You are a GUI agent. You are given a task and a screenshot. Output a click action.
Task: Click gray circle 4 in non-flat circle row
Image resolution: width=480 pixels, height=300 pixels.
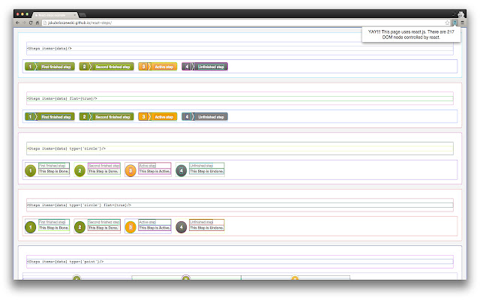[x=181, y=170]
